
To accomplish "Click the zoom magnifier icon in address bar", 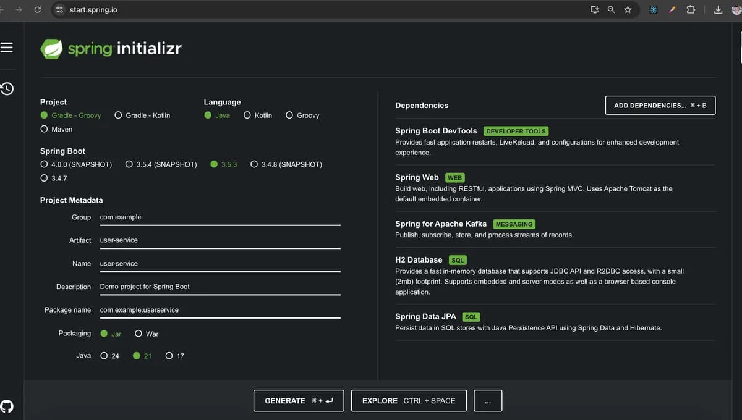I will [x=611, y=10].
